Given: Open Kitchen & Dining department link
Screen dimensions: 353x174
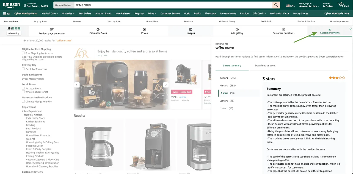Looking at the screenshot, I should tap(35, 122).
